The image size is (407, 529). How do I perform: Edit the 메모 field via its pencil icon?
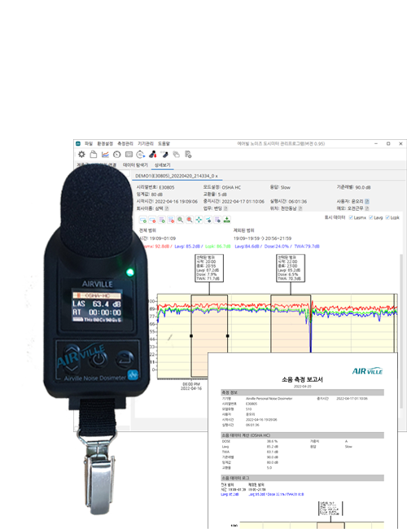[x=367, y=208]
